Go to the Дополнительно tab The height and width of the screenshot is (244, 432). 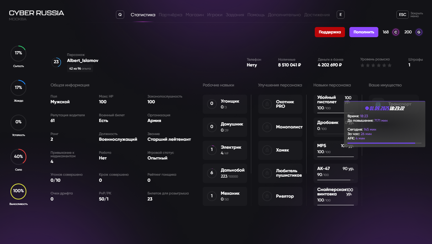pyautogui.click(x=284, y=15)
